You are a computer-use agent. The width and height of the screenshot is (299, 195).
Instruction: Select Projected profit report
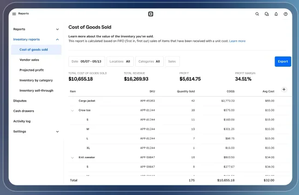pos(31,70)
